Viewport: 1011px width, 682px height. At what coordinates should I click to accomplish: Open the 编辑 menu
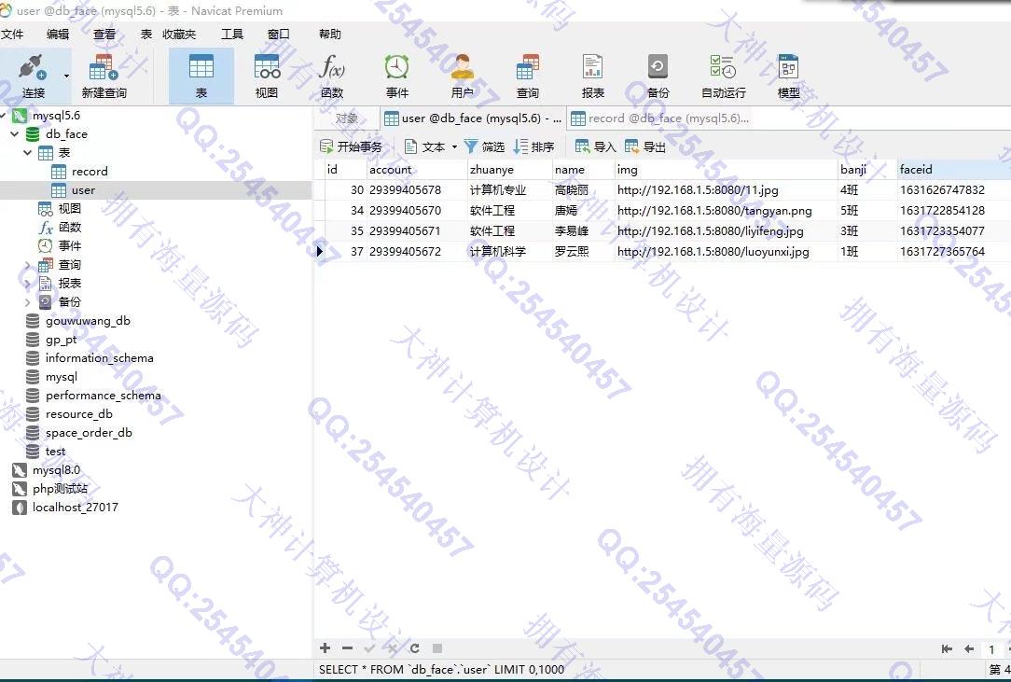pyautogui.click(x=58, y=35)
